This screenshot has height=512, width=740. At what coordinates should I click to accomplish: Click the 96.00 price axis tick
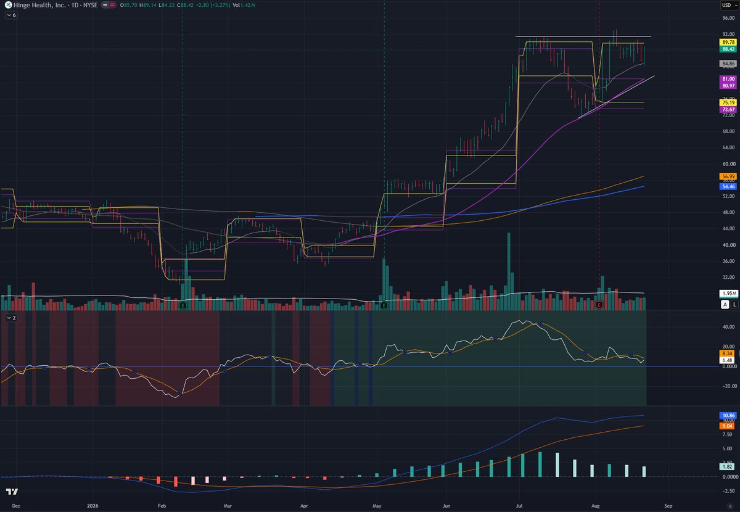coord(728,18)
